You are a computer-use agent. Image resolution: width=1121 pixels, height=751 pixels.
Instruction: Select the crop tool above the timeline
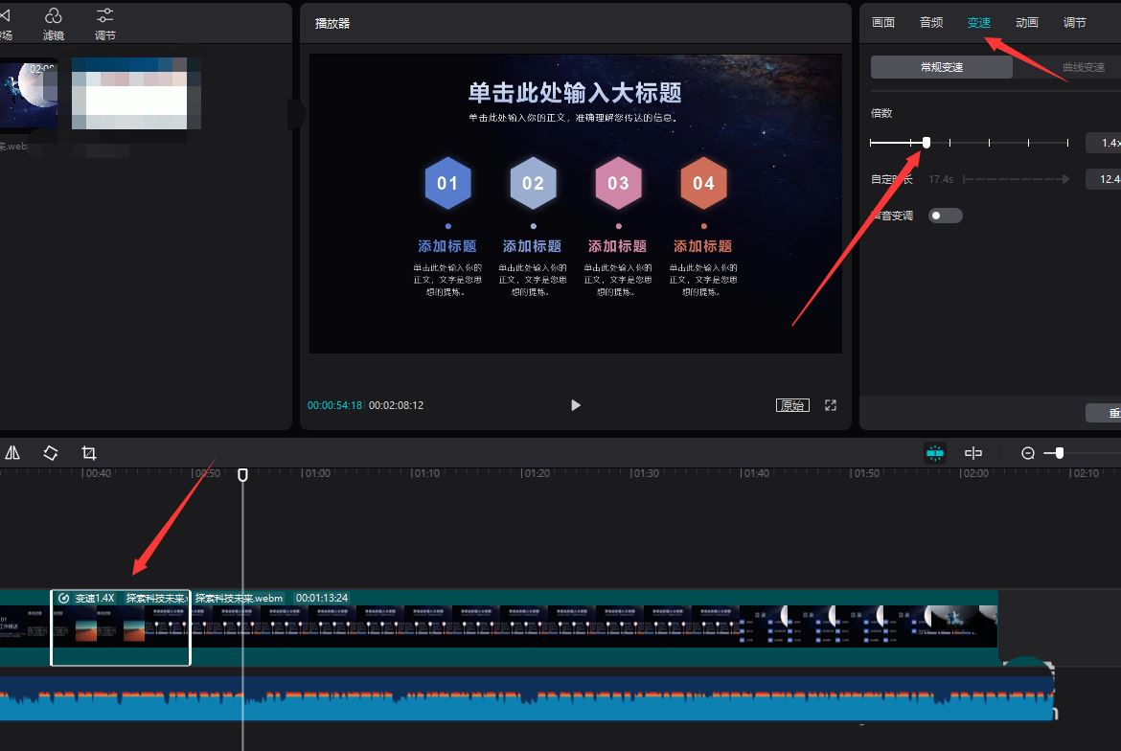88,452
